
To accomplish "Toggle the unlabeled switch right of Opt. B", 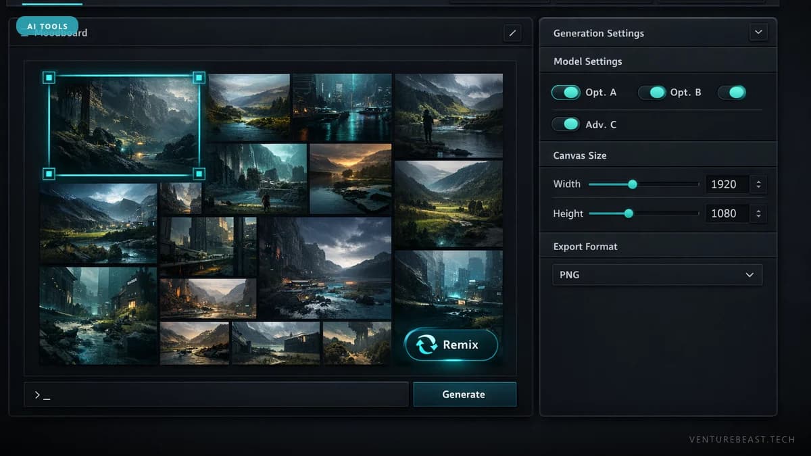I will coord(732,92).
